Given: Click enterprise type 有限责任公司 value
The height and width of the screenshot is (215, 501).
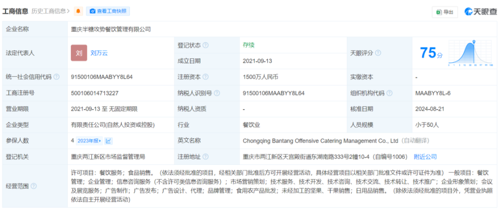Looking at the screenshot, I should [113, 125].
